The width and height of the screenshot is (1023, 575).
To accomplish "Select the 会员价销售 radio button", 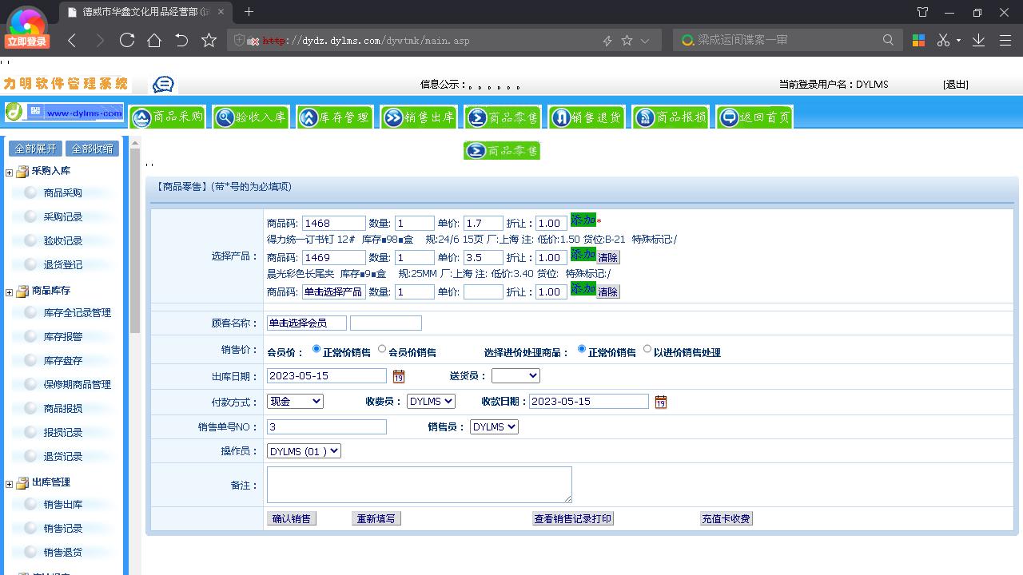I will point(382,348).
